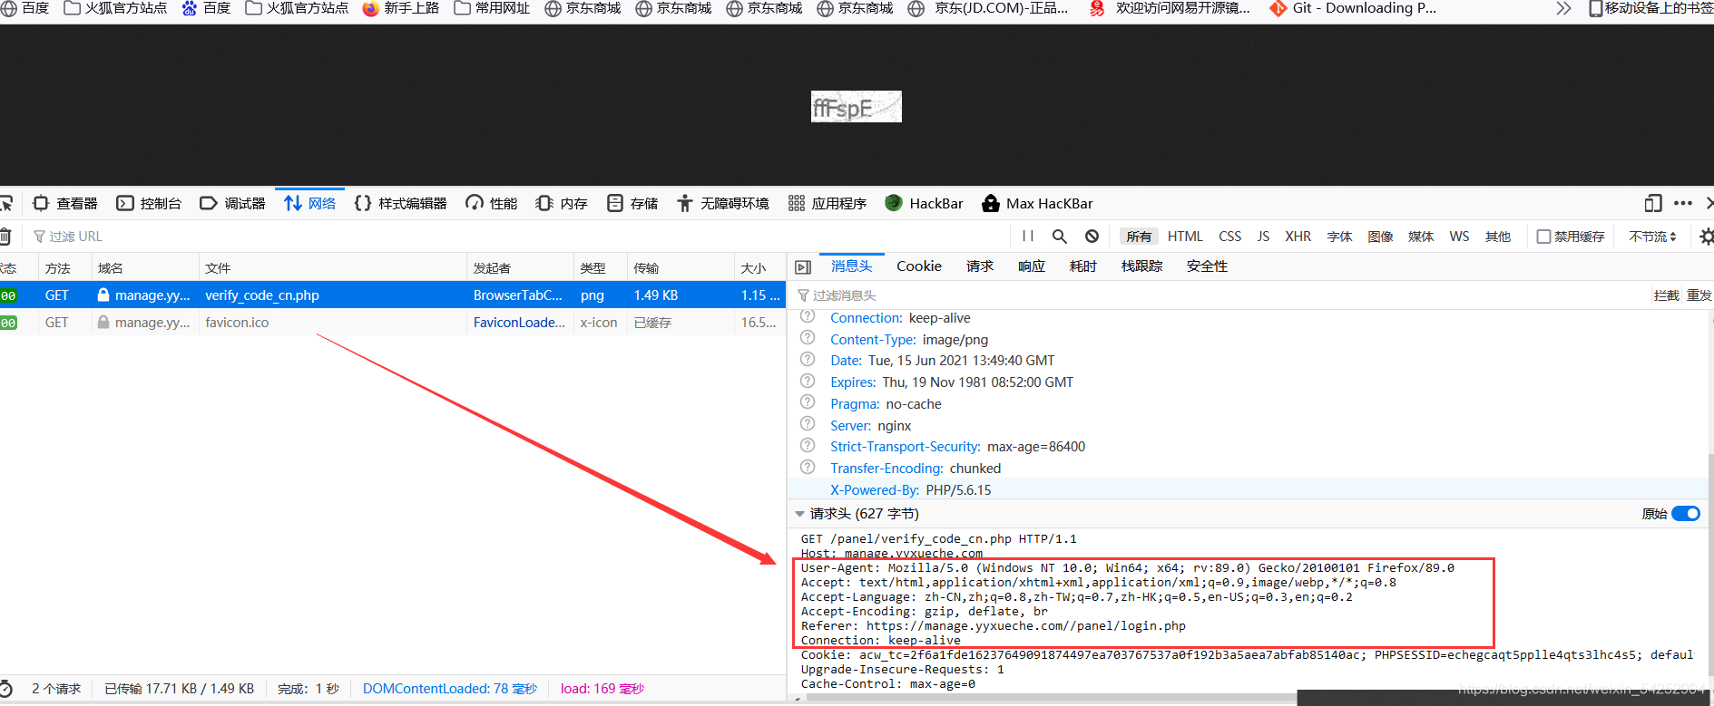Screen dimensions: 1714x706
Task: Select the 网络 network panel
Action: [310, 203]
